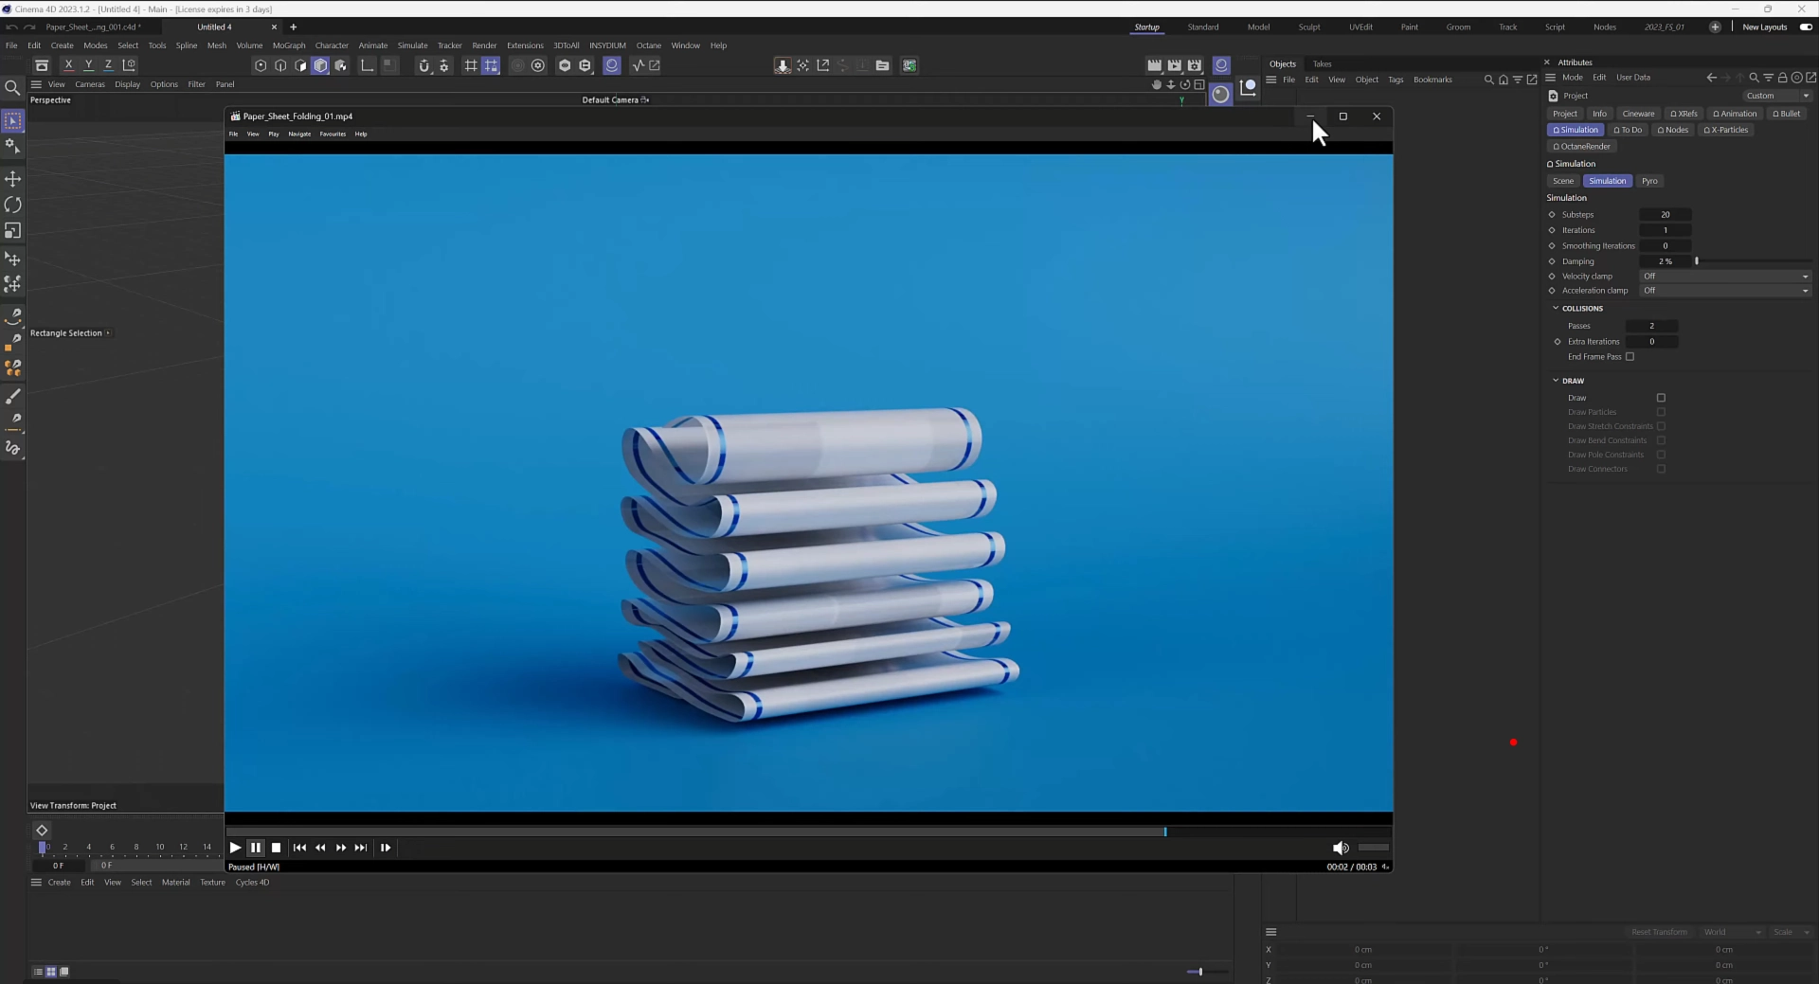This screenshot has width=1819, height=984.
Task: Toggle End Frame Pass checkbox
Action: [1630, 357]
